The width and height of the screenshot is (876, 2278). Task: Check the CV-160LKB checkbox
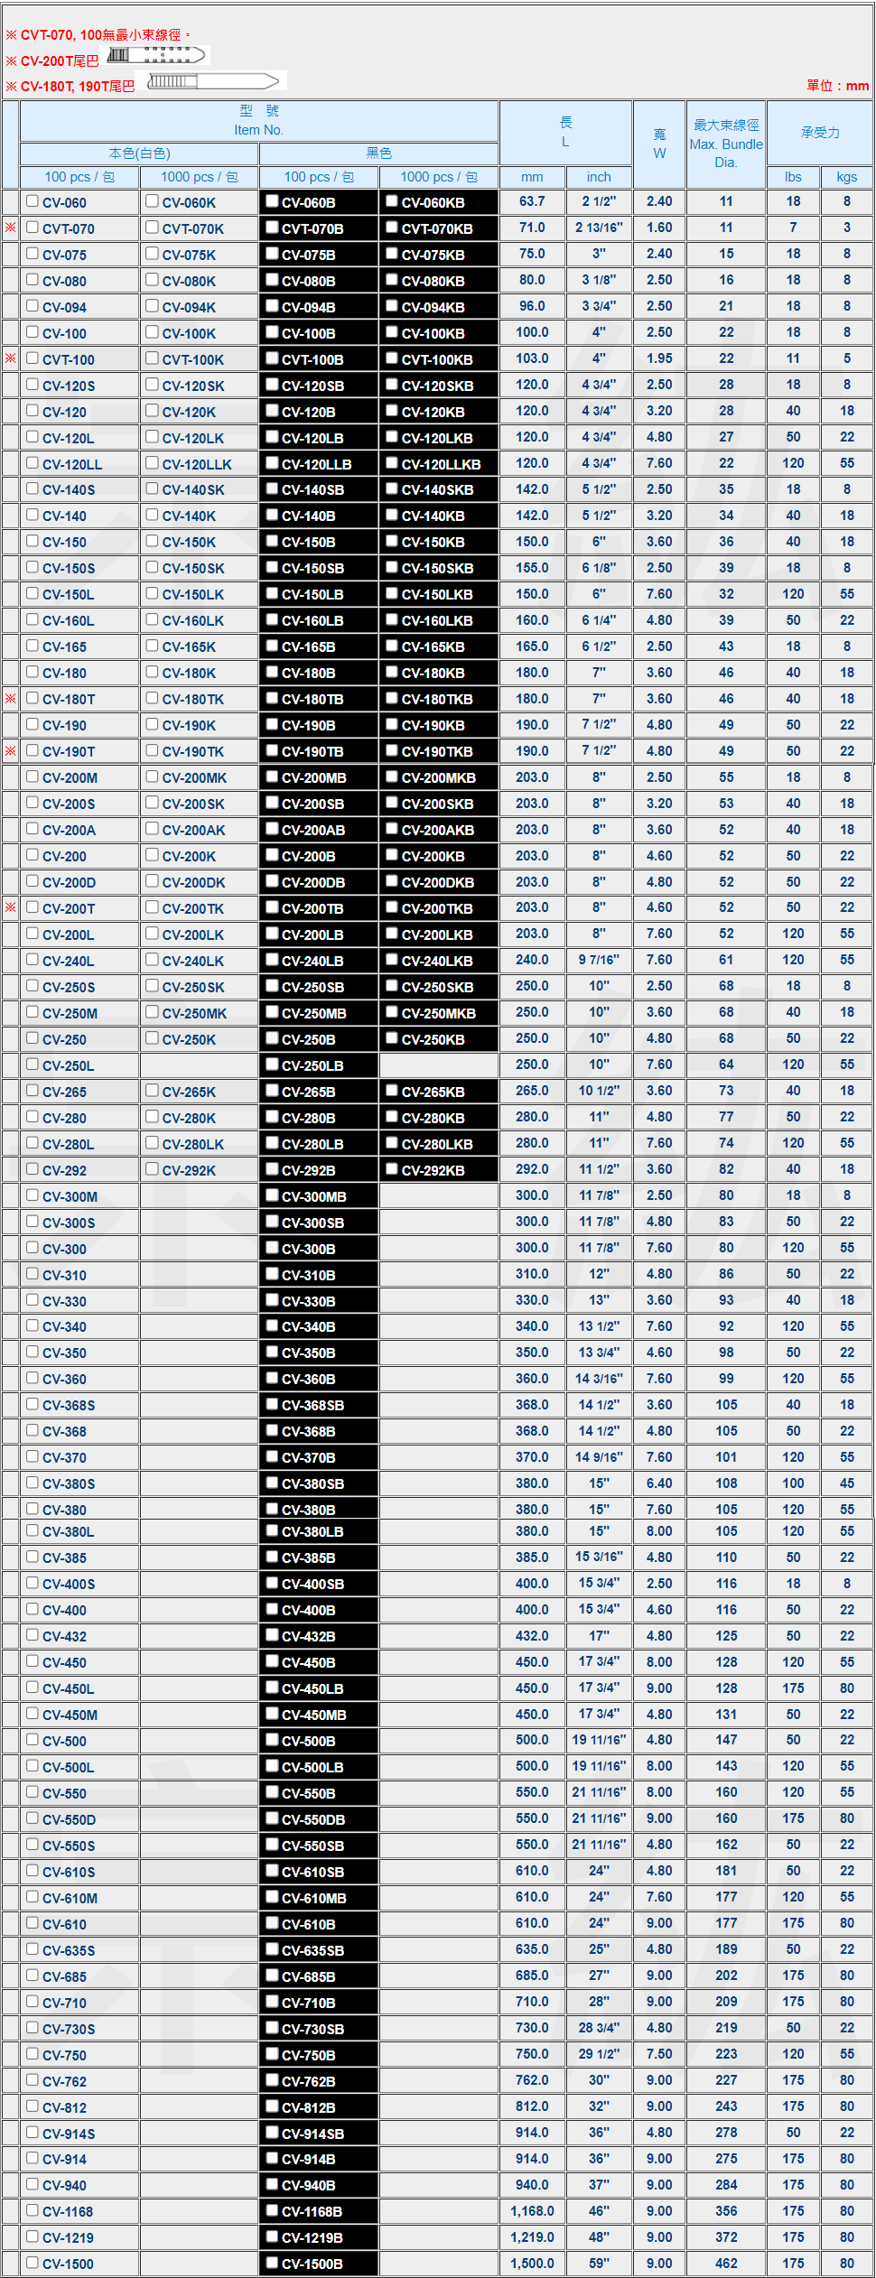click(392, 620)
